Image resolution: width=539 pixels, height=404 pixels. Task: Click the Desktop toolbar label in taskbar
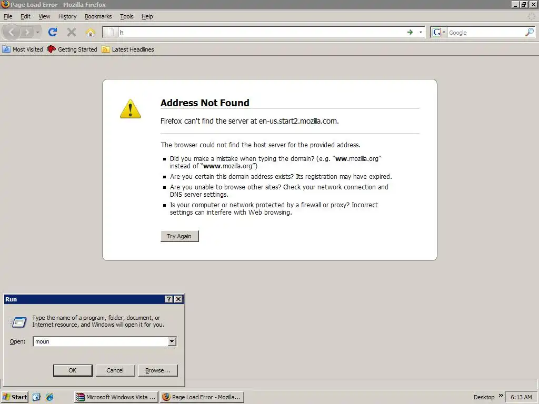[484, 397]
